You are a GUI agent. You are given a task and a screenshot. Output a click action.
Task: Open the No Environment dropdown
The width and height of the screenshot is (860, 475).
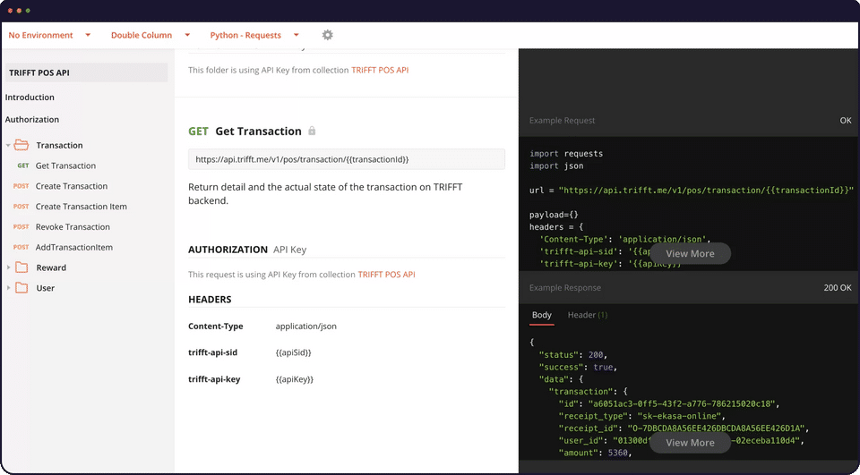(49, 35)
